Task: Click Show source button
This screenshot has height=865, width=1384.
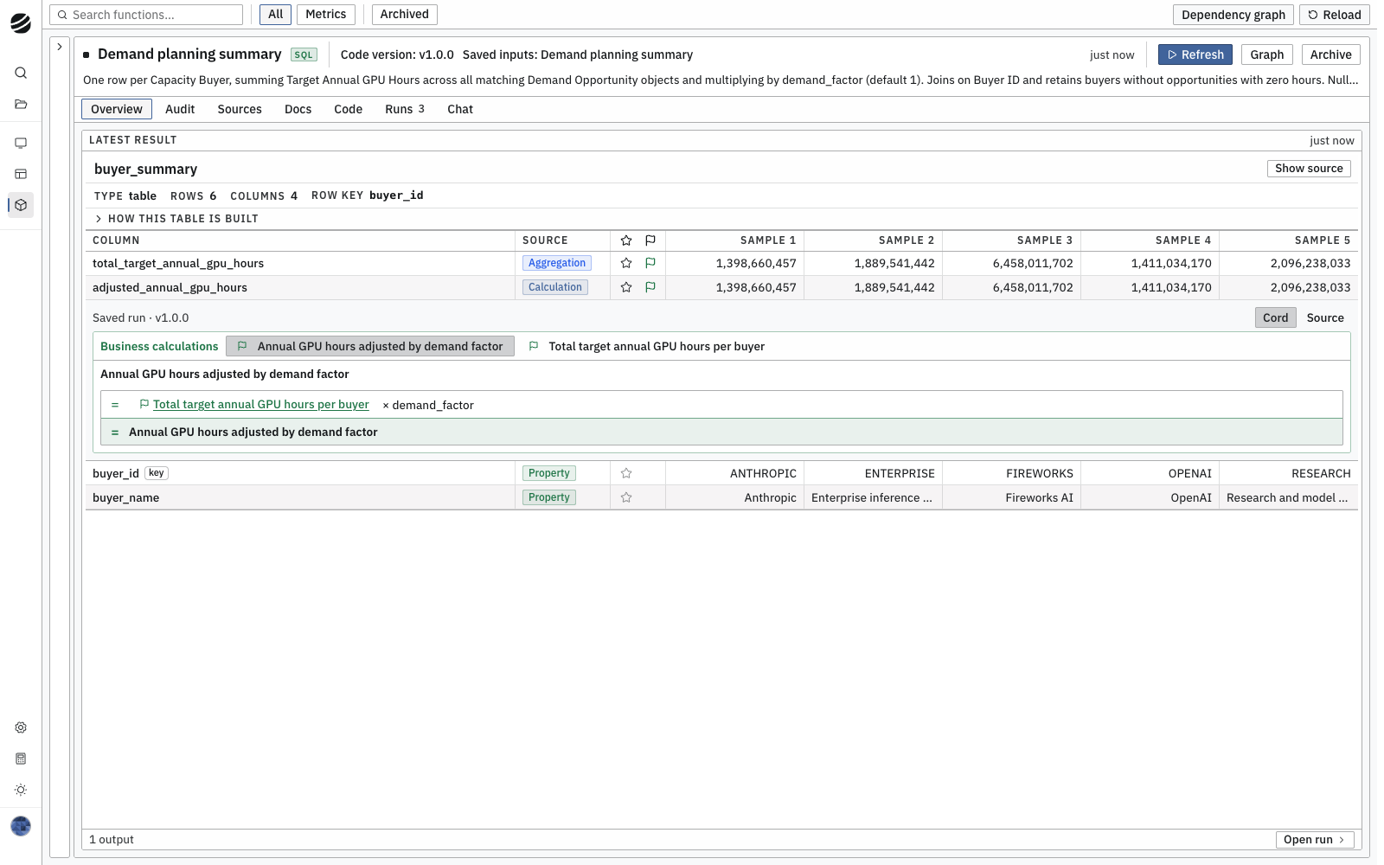Action: (x=1309, y=169)
